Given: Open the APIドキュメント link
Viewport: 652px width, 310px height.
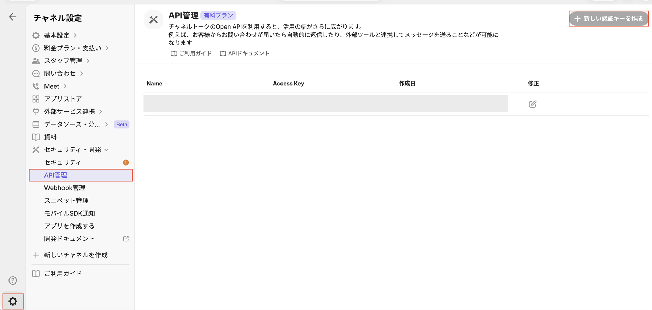Looking at the screenshot, I should pos(244,53).
